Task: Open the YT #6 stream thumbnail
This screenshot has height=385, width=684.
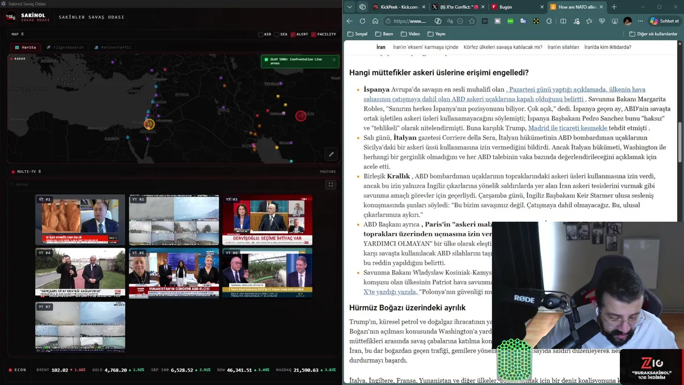Action: click(267, 272)
